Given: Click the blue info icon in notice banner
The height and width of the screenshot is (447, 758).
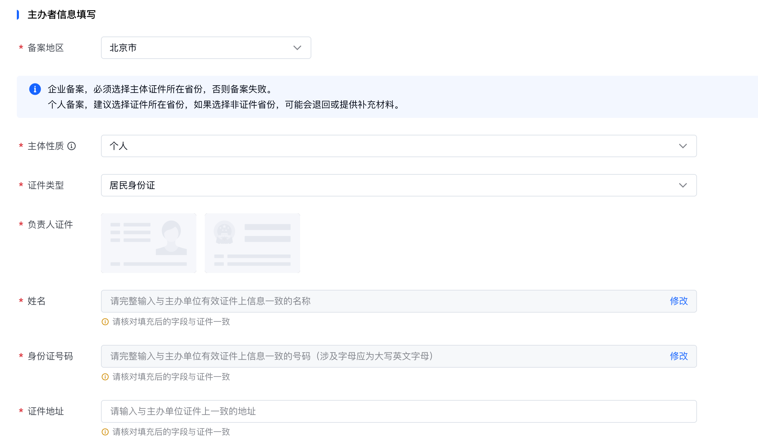Looking at the screenshot, I should point(35,89).
